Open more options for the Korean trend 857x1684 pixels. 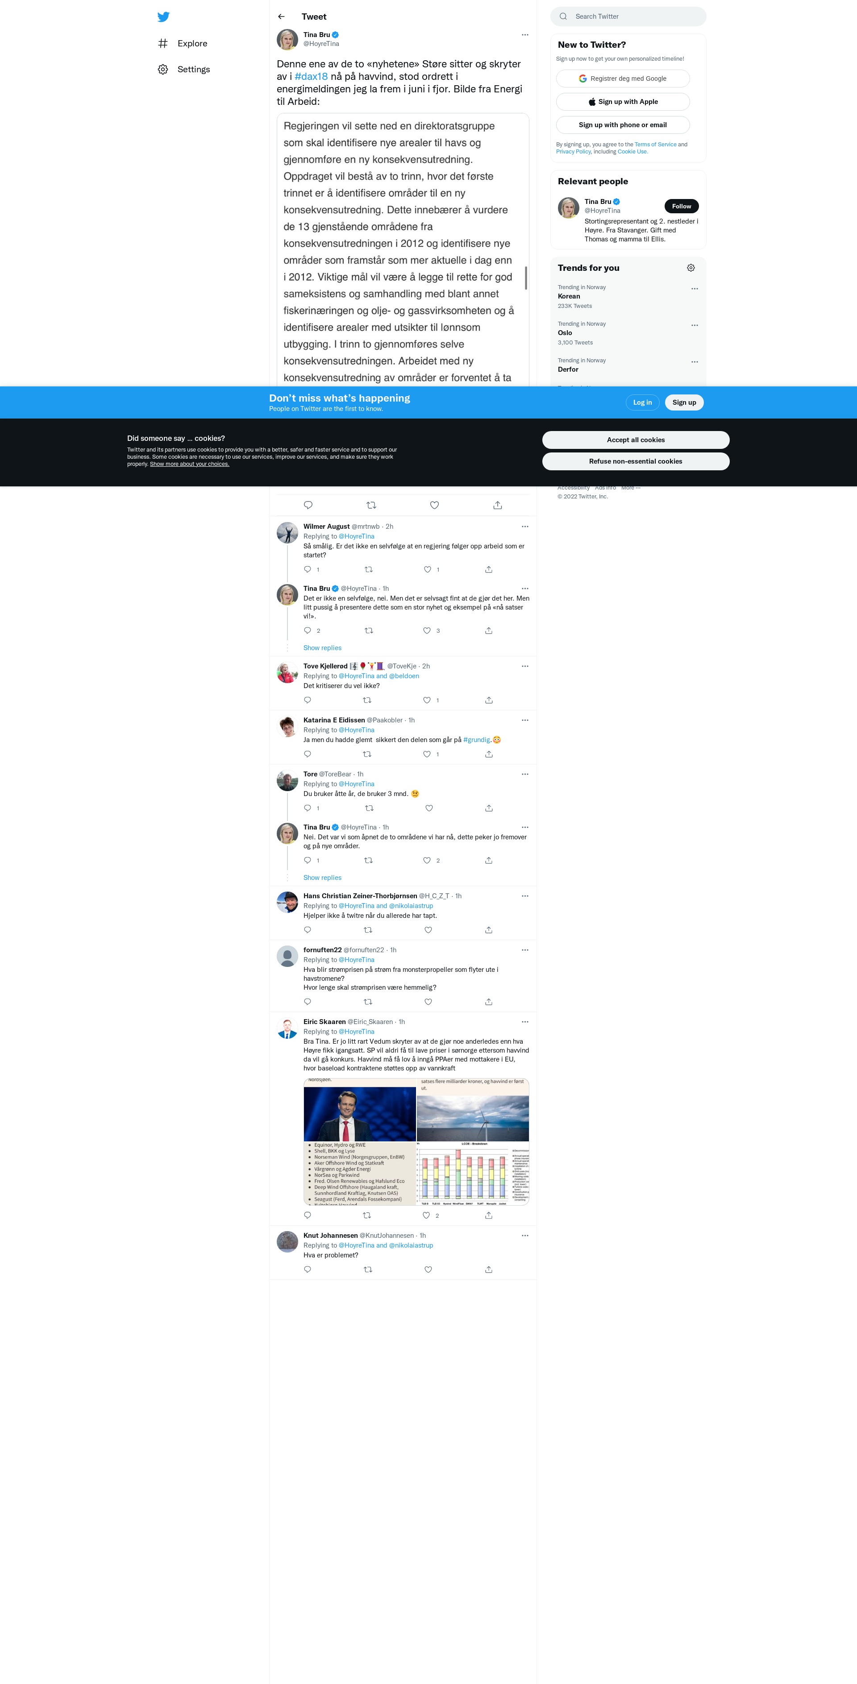[x=694, y=288]
